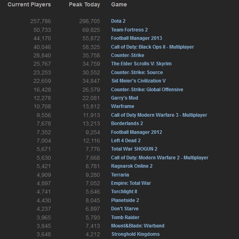Open the Dota 2 game link

coord(118,21)
